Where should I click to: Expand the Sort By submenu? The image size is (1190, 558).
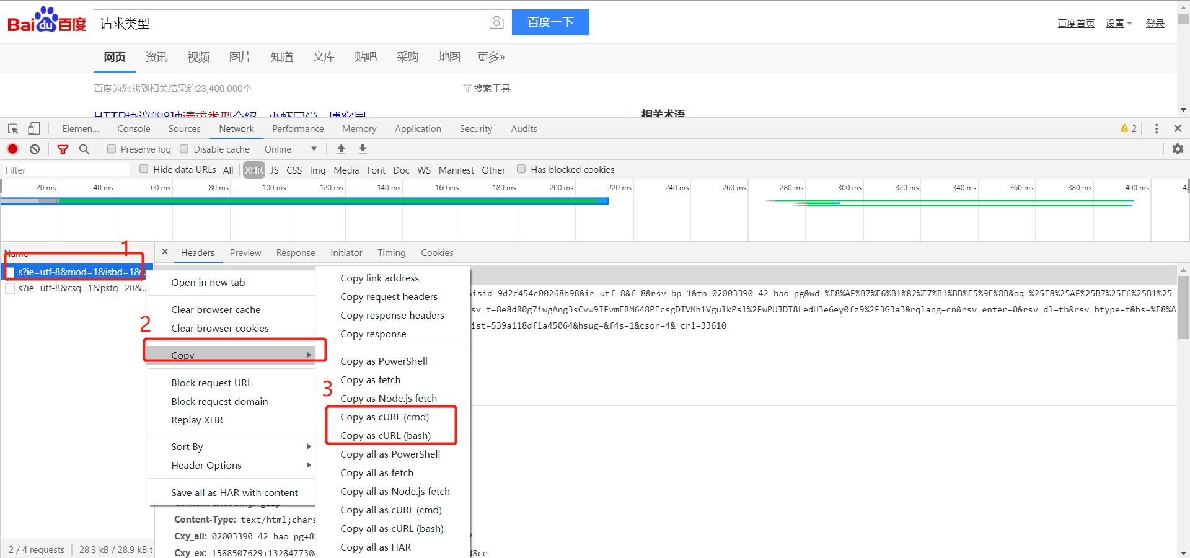(187, 446)
